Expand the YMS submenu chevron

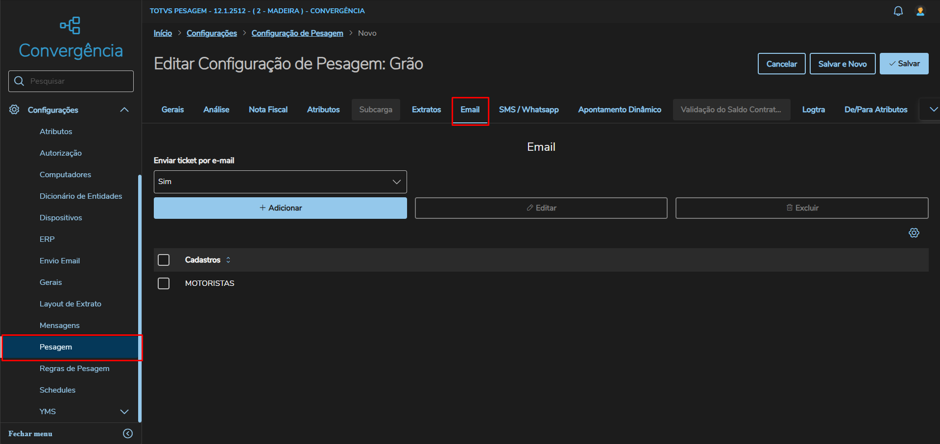[124, 412]
